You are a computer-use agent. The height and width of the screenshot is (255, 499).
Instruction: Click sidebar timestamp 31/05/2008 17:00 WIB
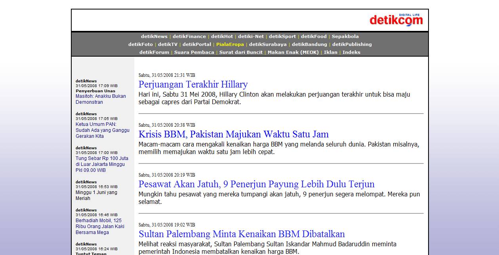(x=97, y=152)
